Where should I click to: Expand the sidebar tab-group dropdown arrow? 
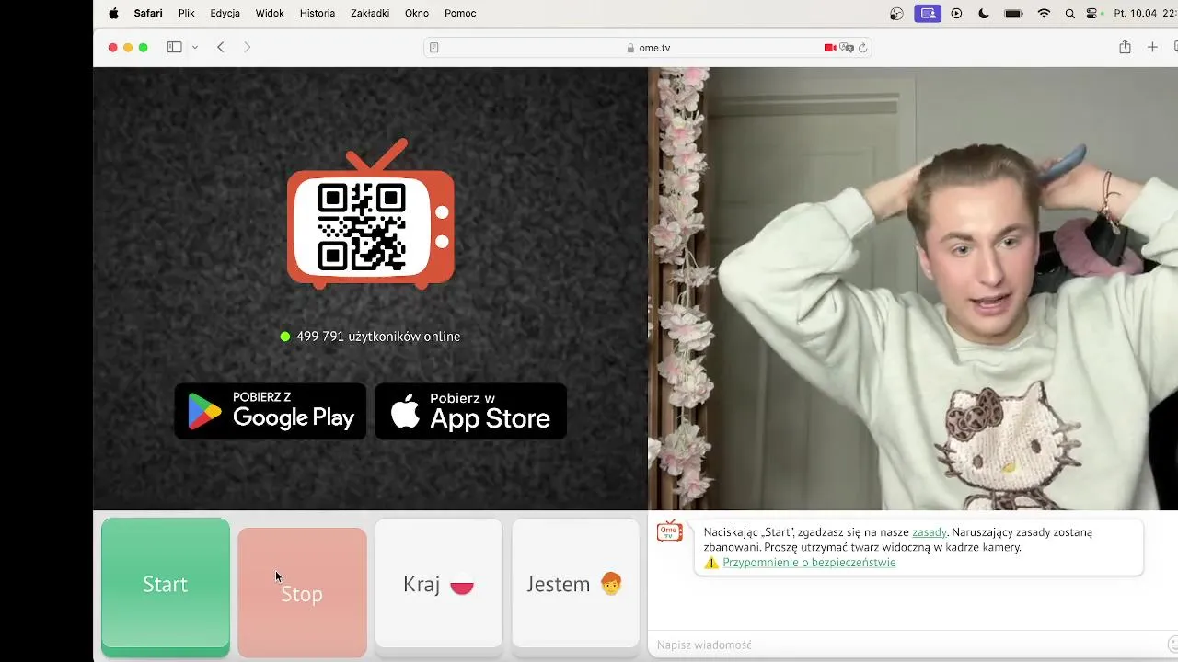(x=195, y=47)
